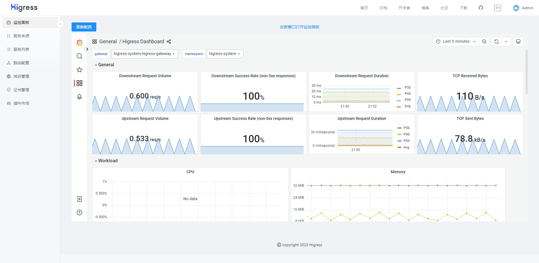Screen dimensions: 539x263
Task: Open 博客 in top navigation
Action: tap(425, 8)
